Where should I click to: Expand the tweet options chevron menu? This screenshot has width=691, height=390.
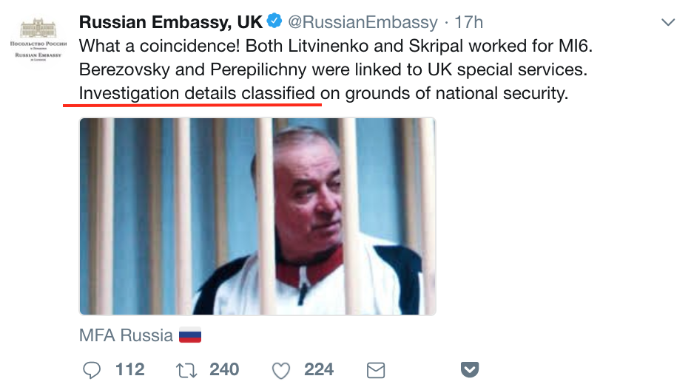[x=668, y=23]
